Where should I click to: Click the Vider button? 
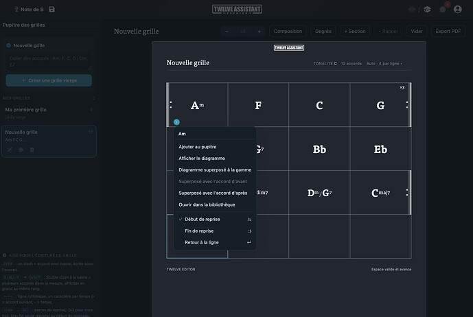(417, 32)
